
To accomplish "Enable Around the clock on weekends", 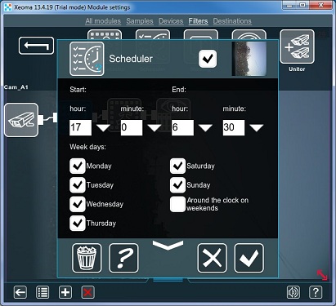I will click(177, 204).
